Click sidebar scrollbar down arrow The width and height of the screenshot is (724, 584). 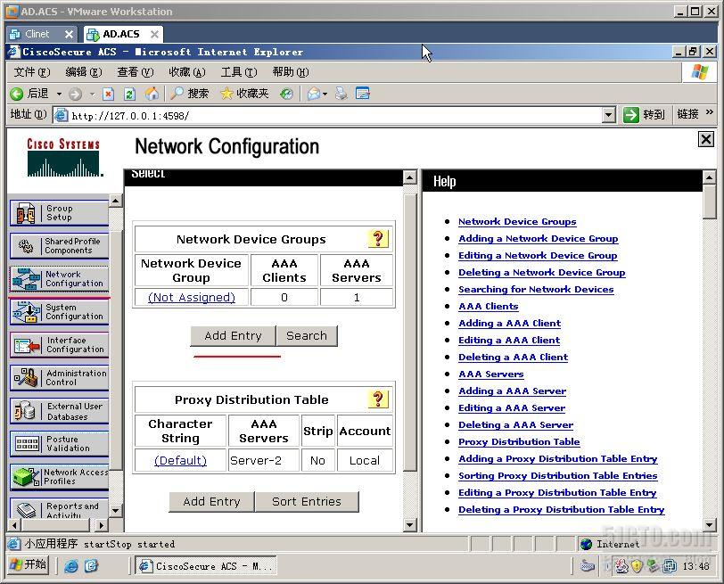[x=115, y=511]
